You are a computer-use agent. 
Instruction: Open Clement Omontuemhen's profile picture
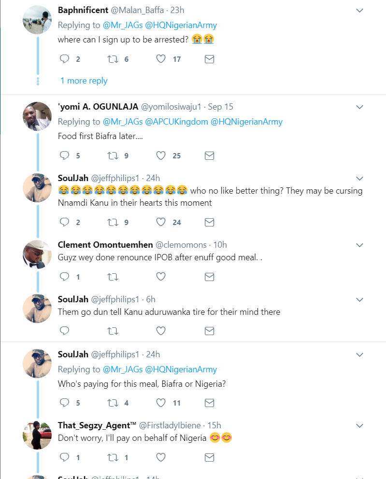(37, 254)
